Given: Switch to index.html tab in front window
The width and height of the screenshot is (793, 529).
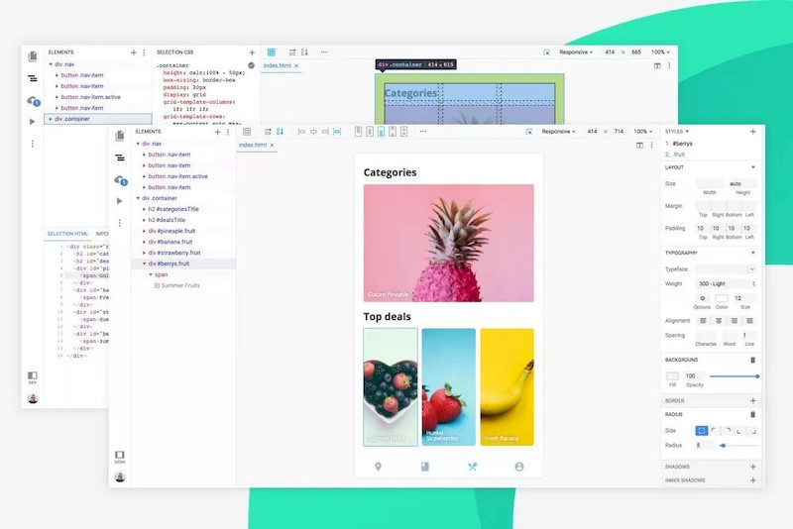Looking at the screenshot, I should point(253,145).
